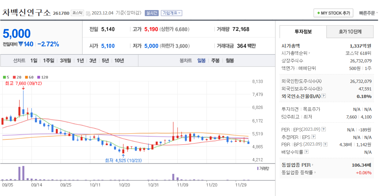Image resolution: width=379 pixels, height=196 pixels.
Task: Select the 3개월 line chart period
Action: click(65, 61)
